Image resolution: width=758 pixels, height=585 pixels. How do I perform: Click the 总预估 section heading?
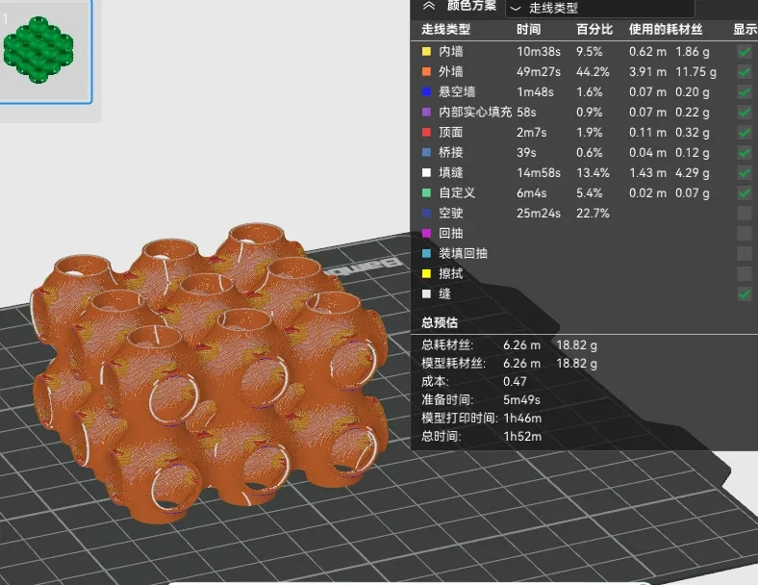click(440, 322)
